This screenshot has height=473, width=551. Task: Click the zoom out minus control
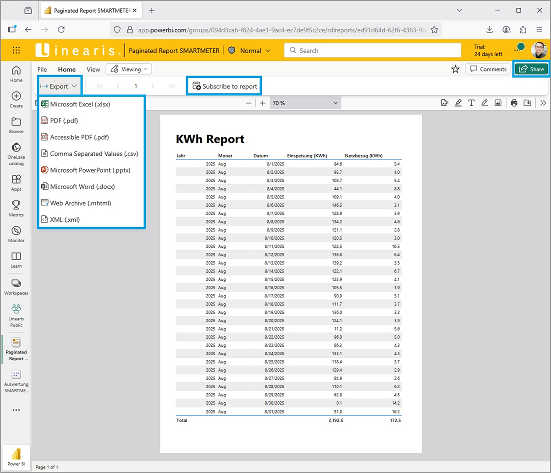tap(248, 103)
